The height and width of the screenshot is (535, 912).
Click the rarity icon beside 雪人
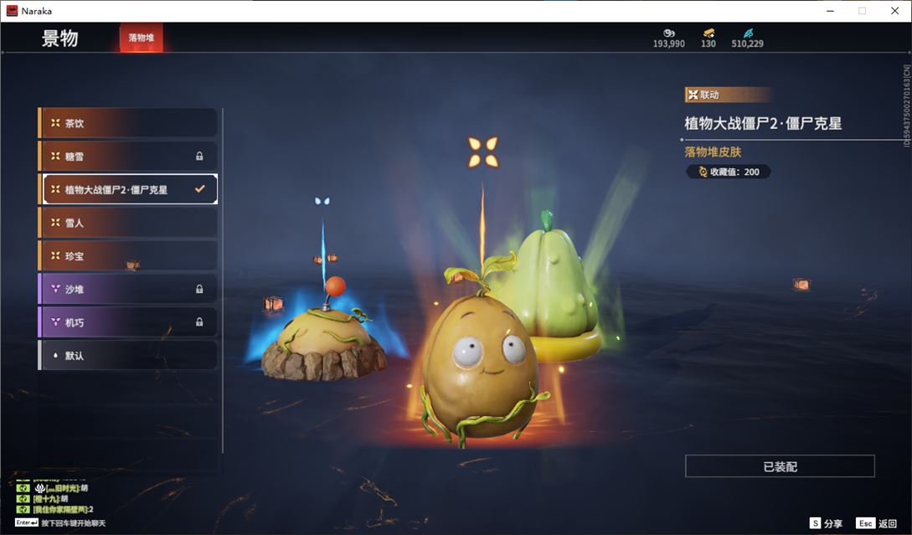(x=55, y=222)
